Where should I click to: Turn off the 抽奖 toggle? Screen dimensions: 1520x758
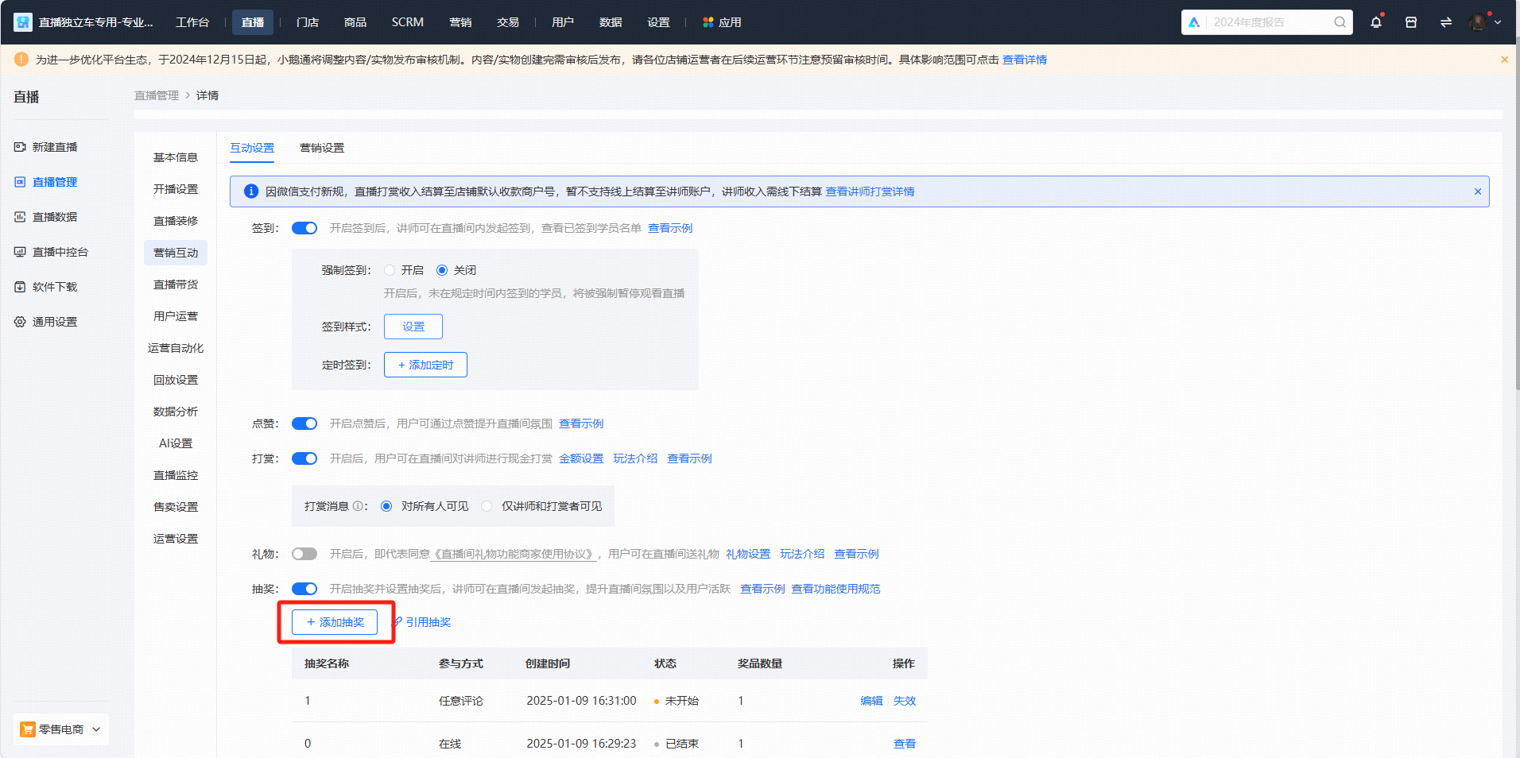click(304, 589)
